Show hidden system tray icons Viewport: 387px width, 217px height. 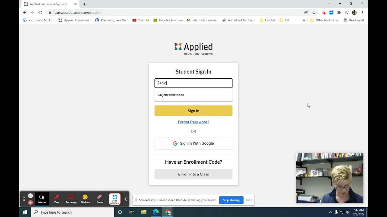point(330,212)
